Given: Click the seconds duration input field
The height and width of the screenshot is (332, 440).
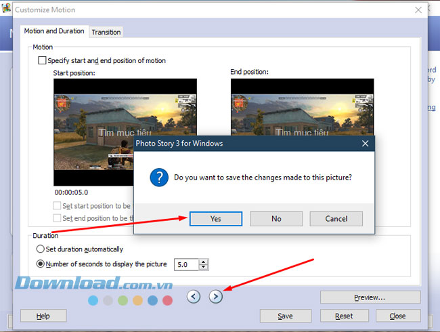Looking at the screenshot, I should coord(186,265).
